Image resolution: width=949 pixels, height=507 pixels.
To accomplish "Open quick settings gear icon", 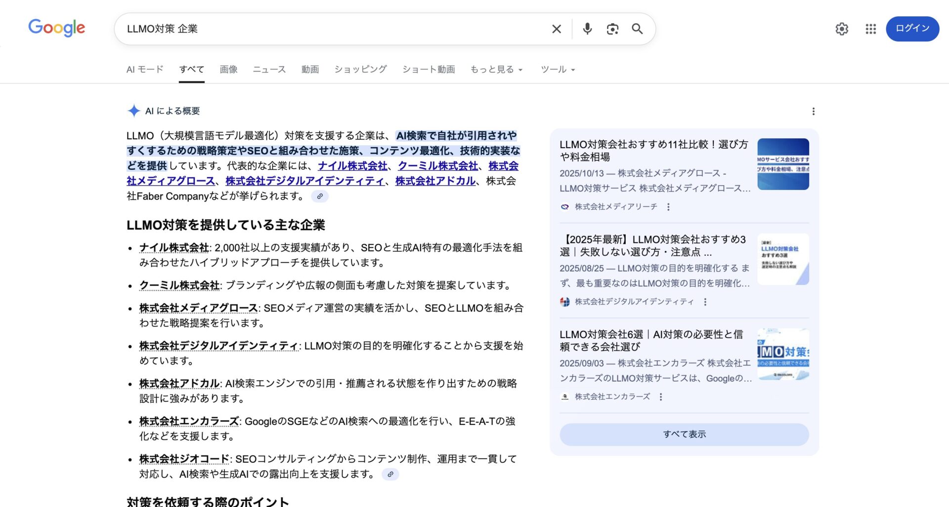I will (x=841, y=29).
